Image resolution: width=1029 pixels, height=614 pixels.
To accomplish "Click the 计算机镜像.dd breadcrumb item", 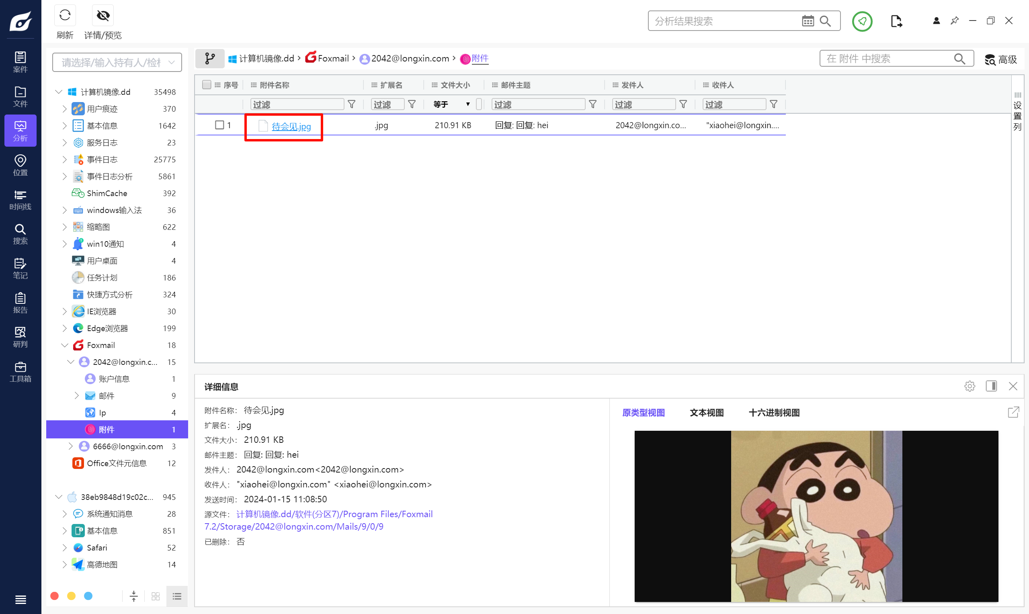I will [x=262, y=58].
